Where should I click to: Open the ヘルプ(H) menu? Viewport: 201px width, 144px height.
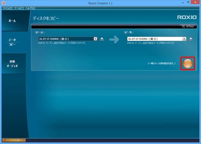pos(30,8)
